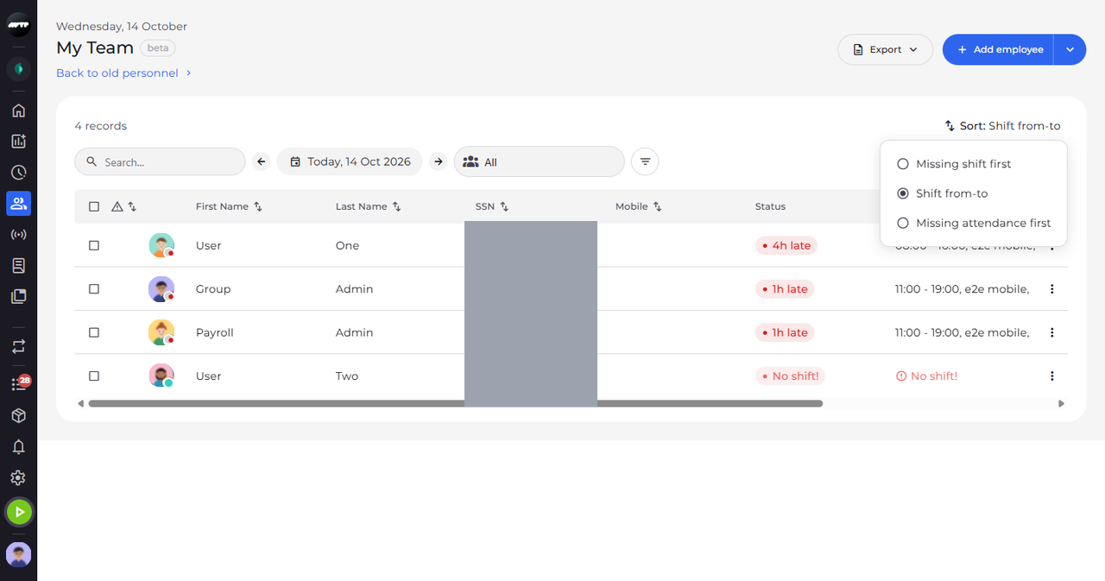Open the stacked pages icon in sidebar
This screenshot has height=581, width=1105.
pyautogui.click(x=18, y=296)
